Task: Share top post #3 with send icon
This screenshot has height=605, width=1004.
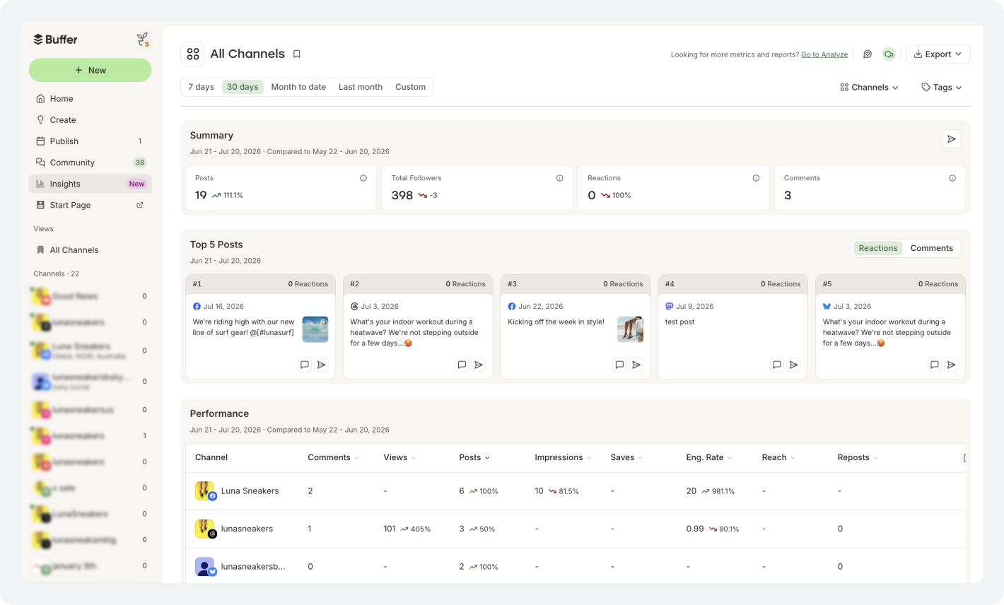Action: tap(636, 365)
